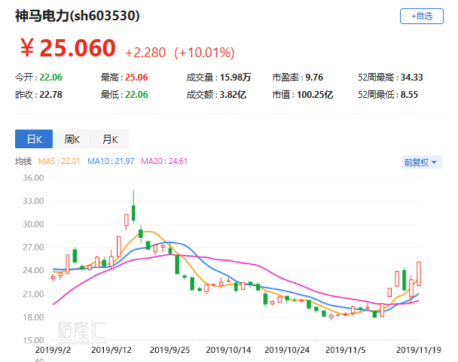Click the MA20 : 24.61 legend
The height and width of the screenshot is (362, 458).
(164, 161)
